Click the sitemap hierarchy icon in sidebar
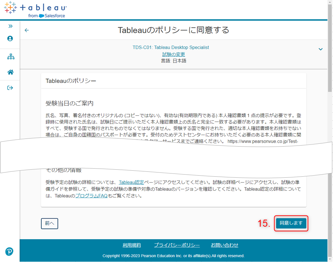 tap(11, 56)
